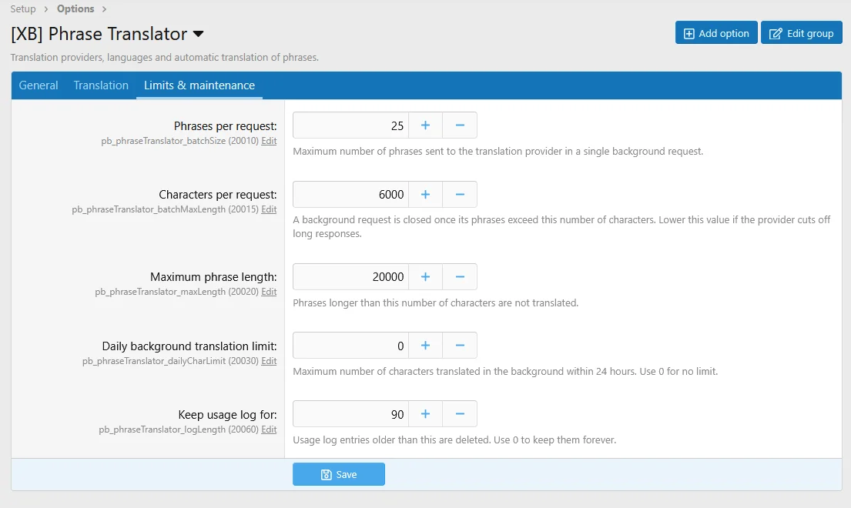Decrease Daily background translation limit minus
851x508 pixels.
pos(460,346)
